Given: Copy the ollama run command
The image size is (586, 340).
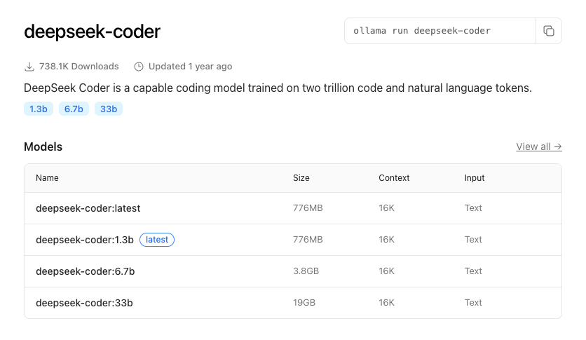Looking at the screenshot, I should click(x=549, y=31).
